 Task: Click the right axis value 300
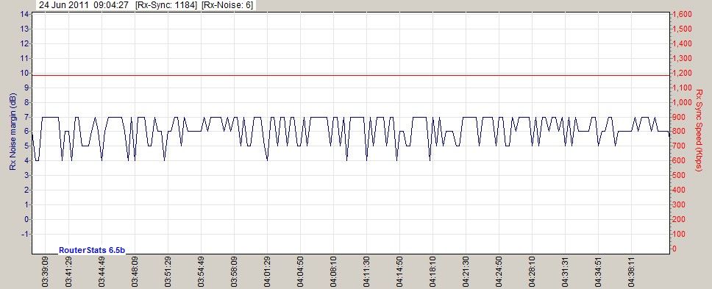click(x=680, y=204)
